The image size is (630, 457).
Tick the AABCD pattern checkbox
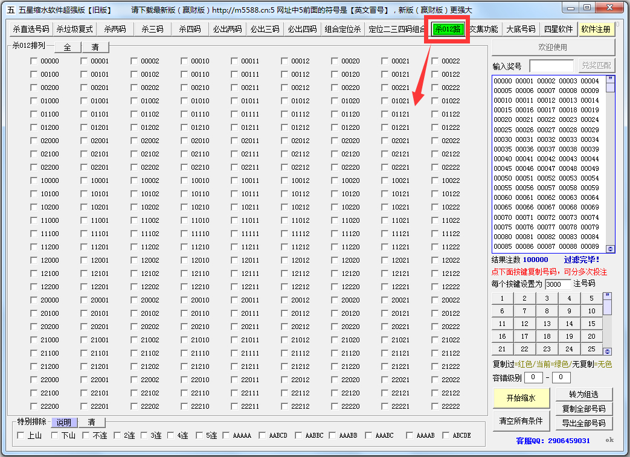262,435
